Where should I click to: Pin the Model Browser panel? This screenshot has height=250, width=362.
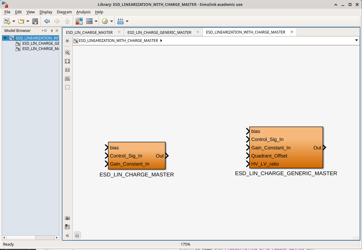52,31
